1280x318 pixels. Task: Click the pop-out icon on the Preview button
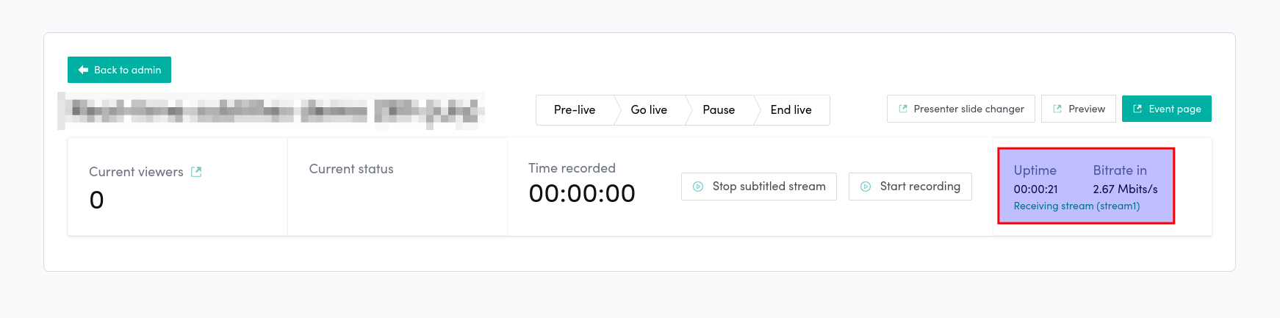[x=1057, y=109]
